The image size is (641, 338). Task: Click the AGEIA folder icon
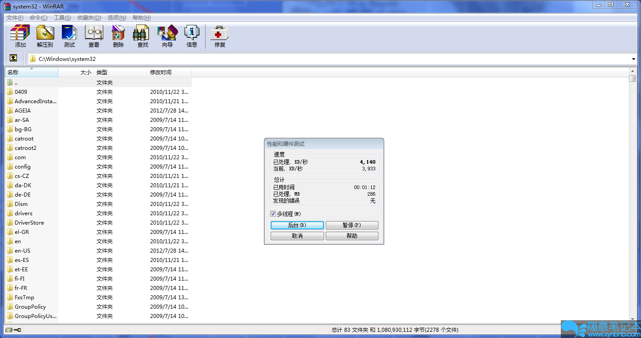coord(10,110)
